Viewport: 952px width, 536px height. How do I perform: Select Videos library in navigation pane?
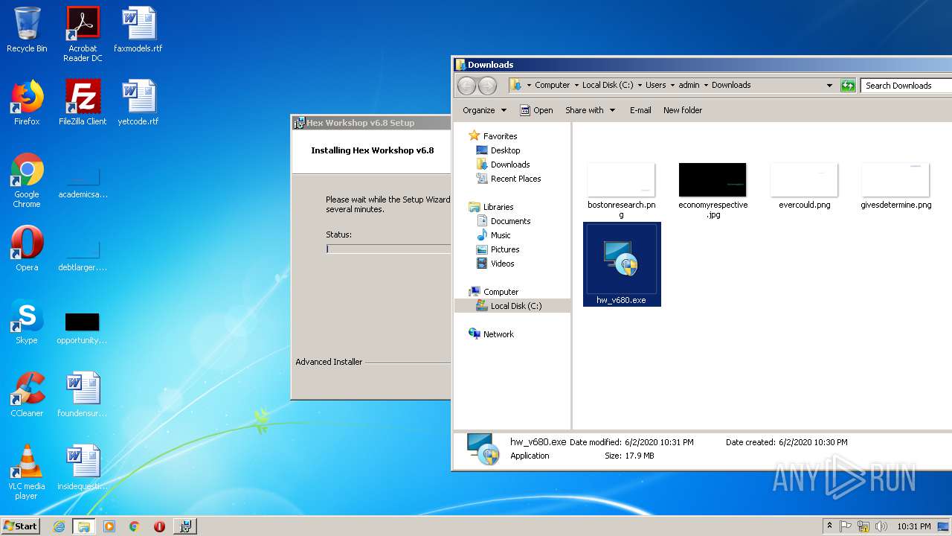pos(495,264)
